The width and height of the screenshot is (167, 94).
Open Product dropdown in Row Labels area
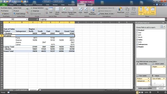coord(148,79)
